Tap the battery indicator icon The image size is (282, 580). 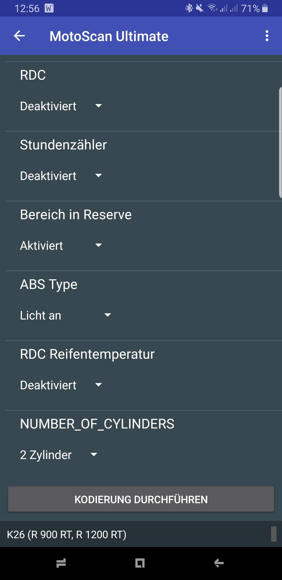(x=265, y=8)
